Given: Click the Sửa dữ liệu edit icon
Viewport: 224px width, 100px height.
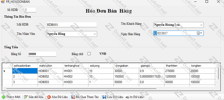Looking at the screenshot, I should coord(26,97).
